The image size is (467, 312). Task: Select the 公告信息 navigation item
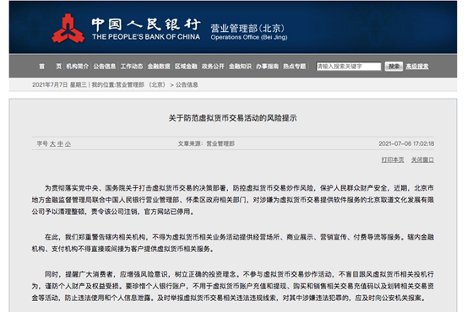point(104,67)
